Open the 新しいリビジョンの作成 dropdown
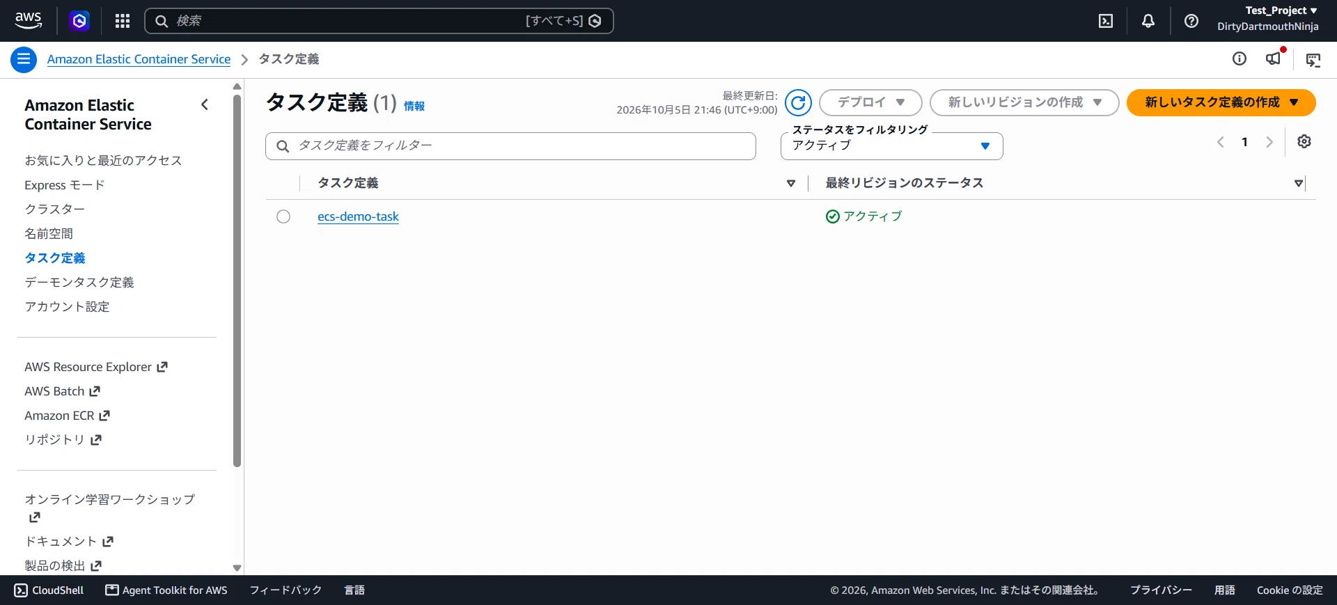This screenshot has height=605, width=1337. click(1024, 102)
